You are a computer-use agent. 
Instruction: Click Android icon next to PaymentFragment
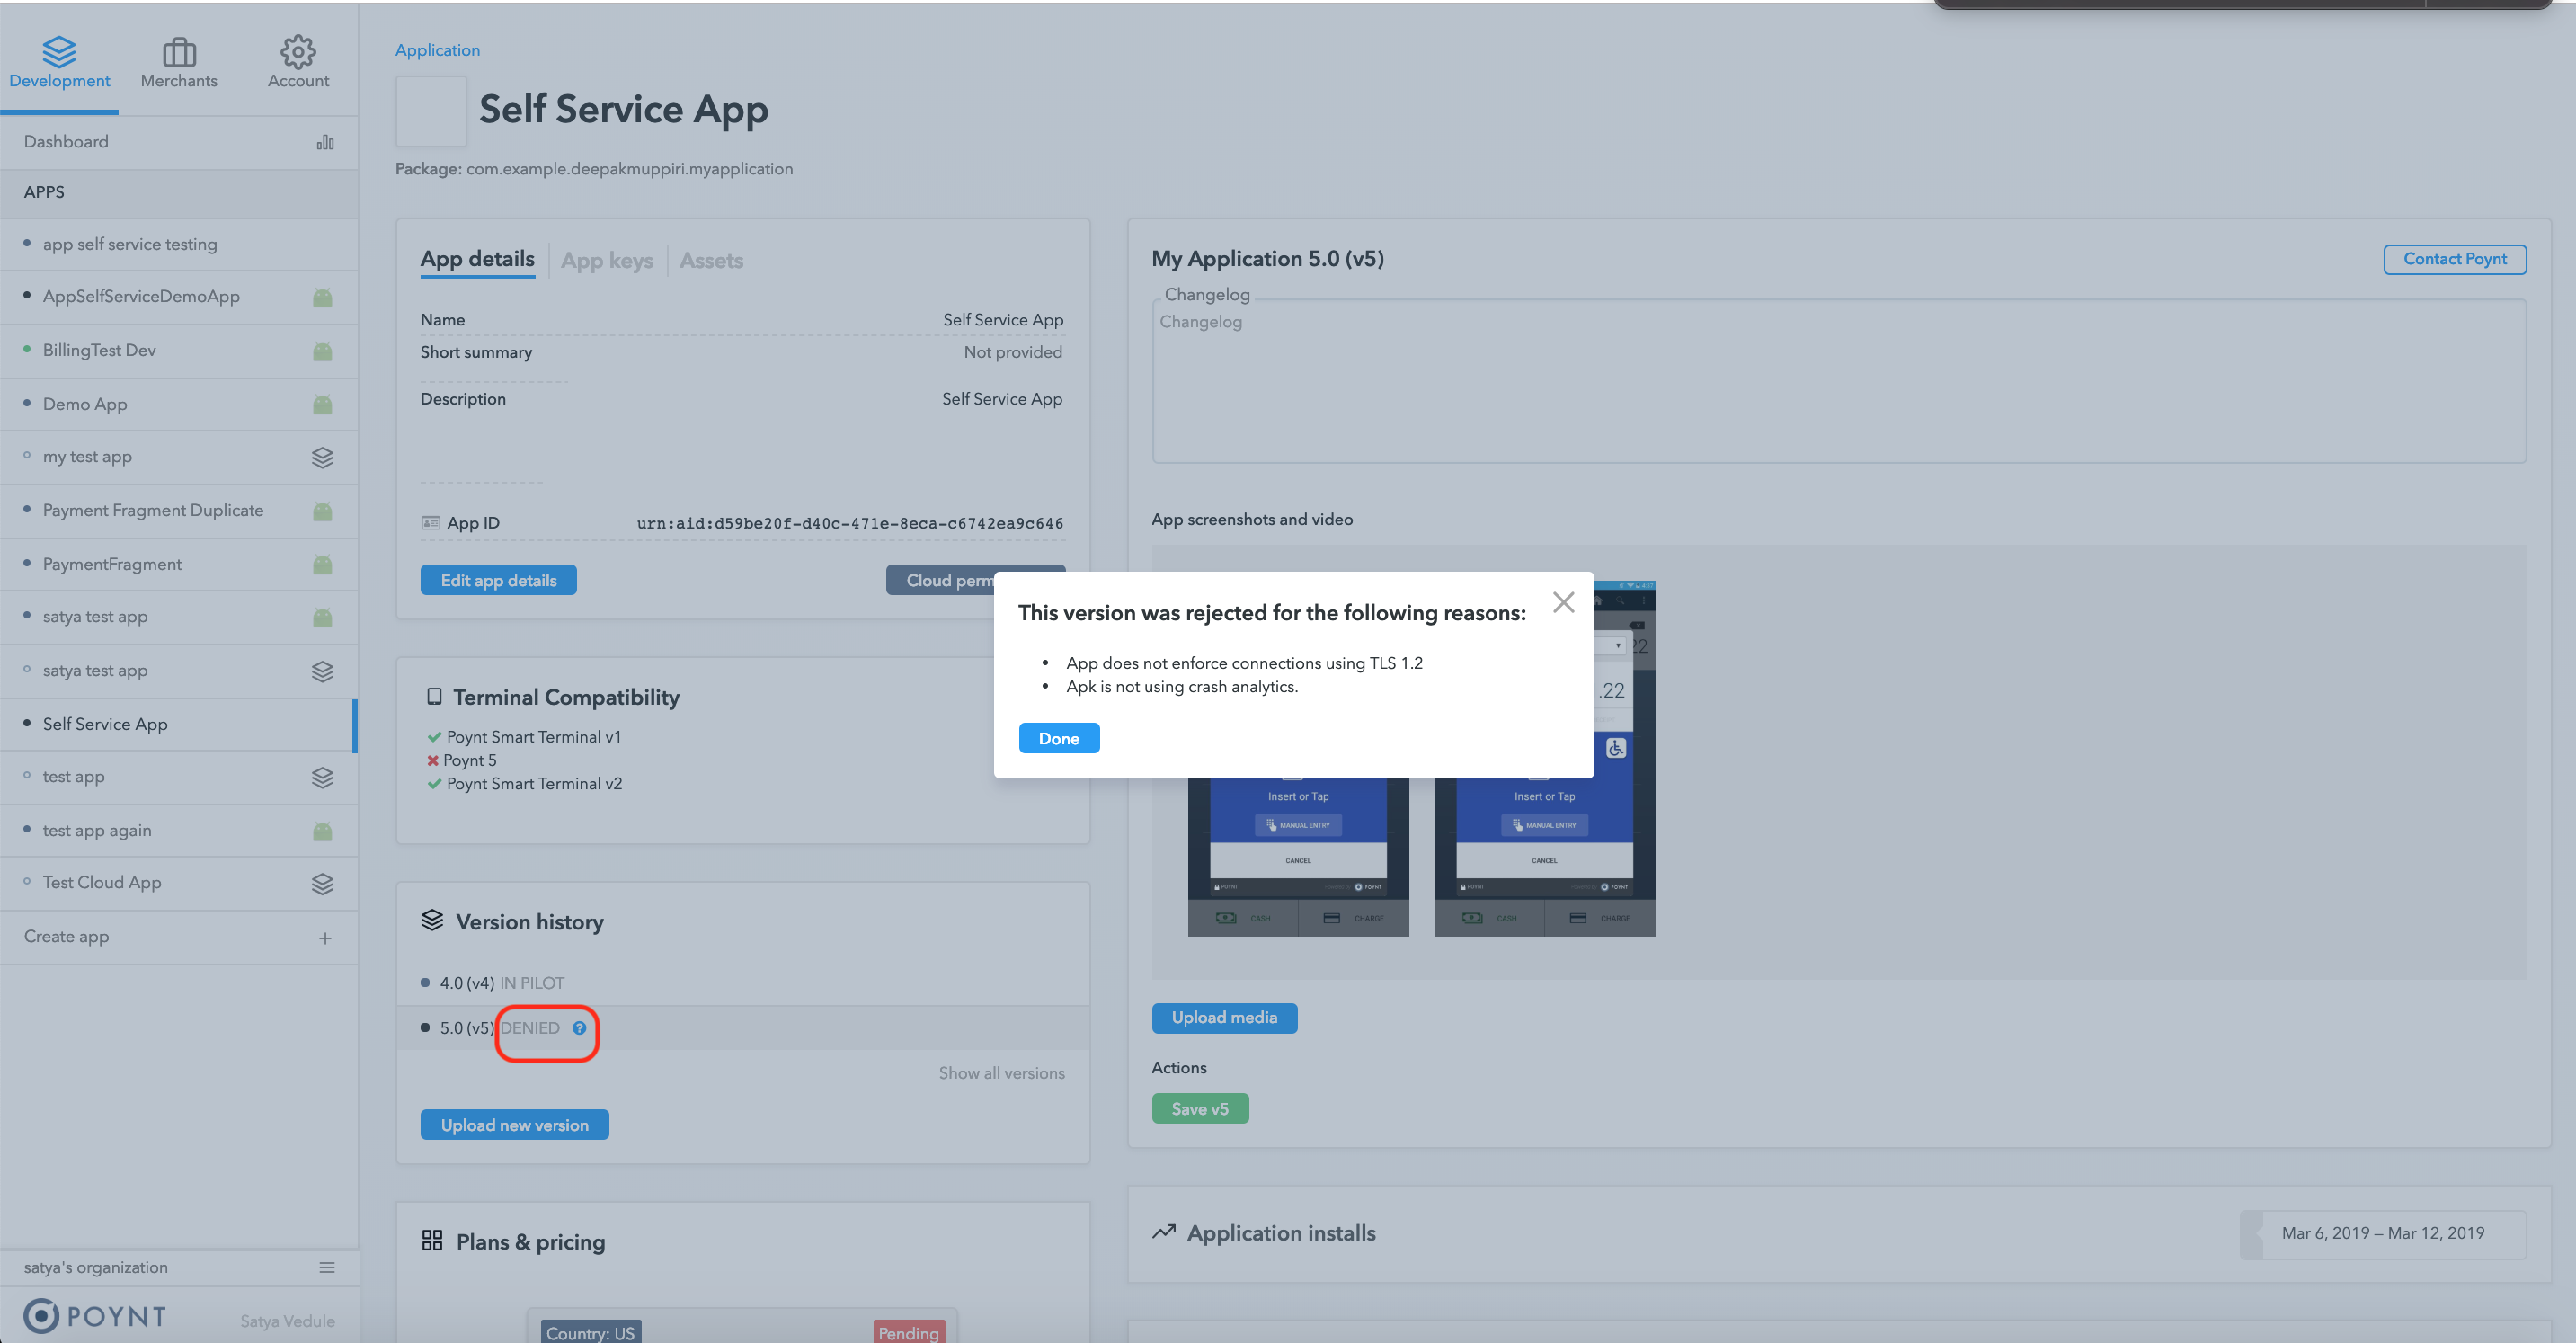(x=322, y=564)
